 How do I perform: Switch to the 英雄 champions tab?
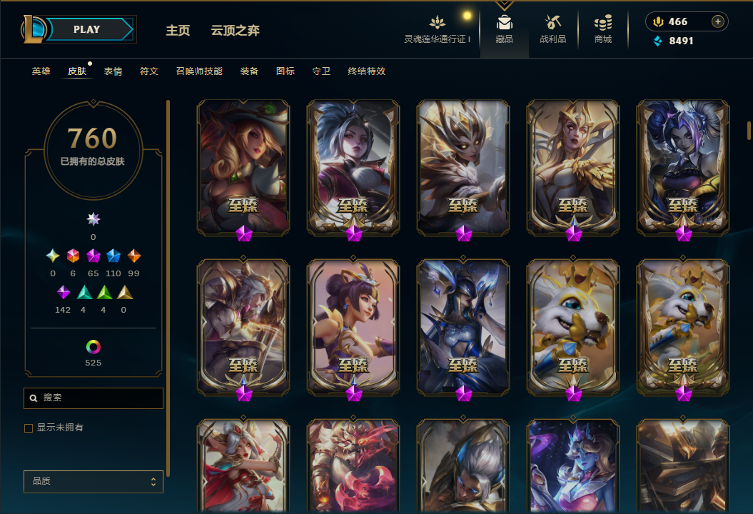41,71
